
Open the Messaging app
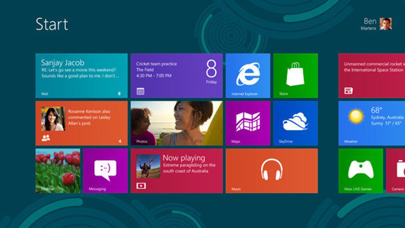[x=105, y=171]
